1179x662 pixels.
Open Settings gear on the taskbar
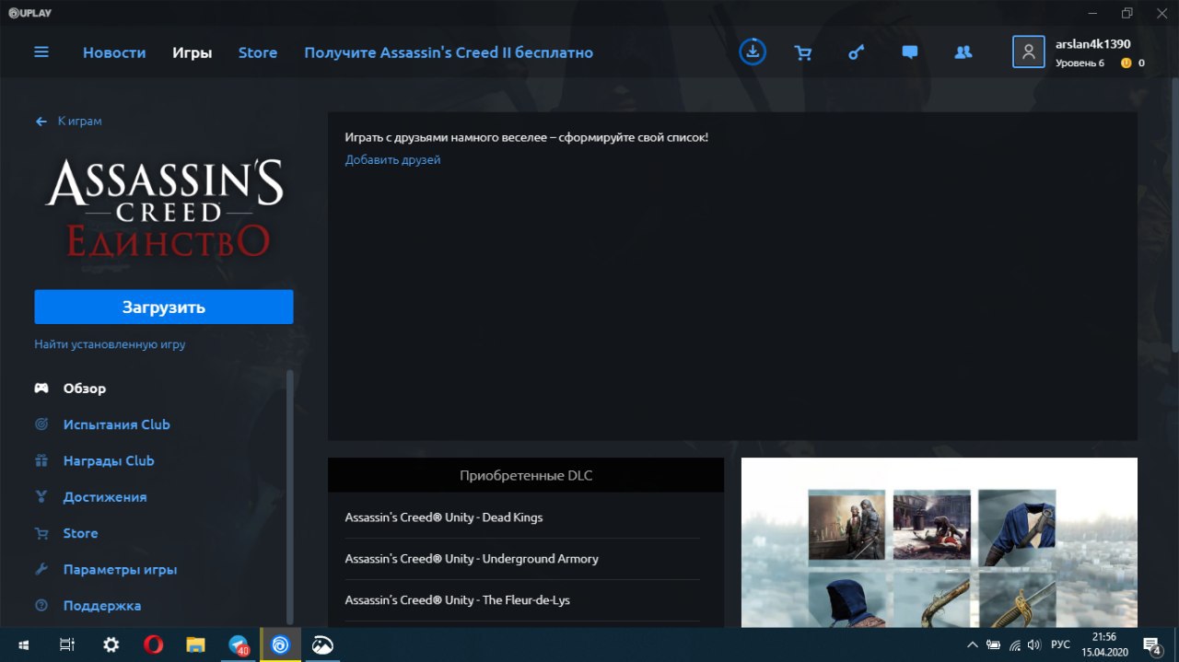click(x=111, y=645)
